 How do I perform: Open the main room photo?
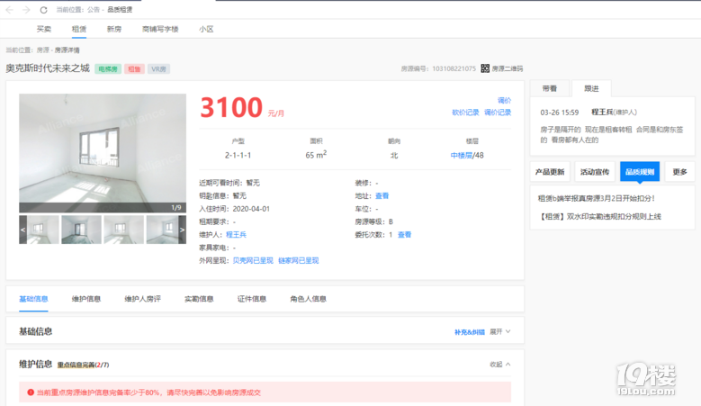[103, 153]
